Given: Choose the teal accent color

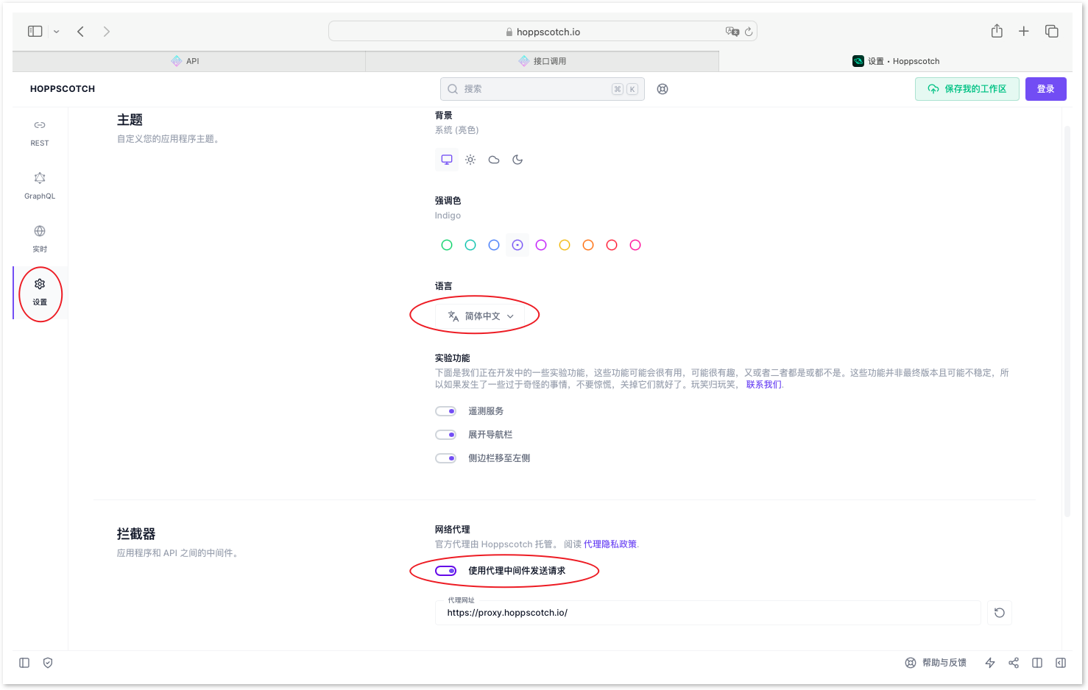Looking at the screenshot, I should [x=470, y=245].
